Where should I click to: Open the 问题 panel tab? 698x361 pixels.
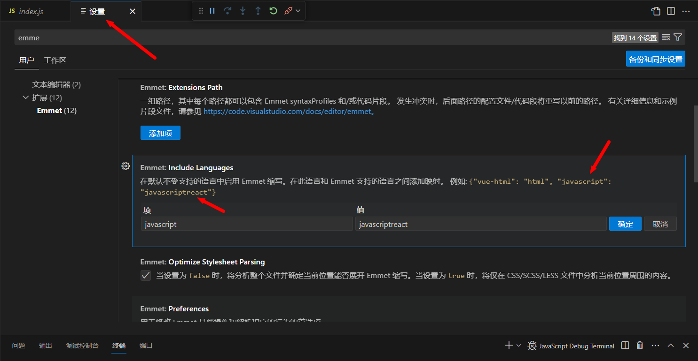pyautogui.click(x=19, y=346)
